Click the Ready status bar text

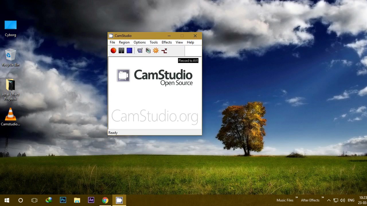point(113,133)
